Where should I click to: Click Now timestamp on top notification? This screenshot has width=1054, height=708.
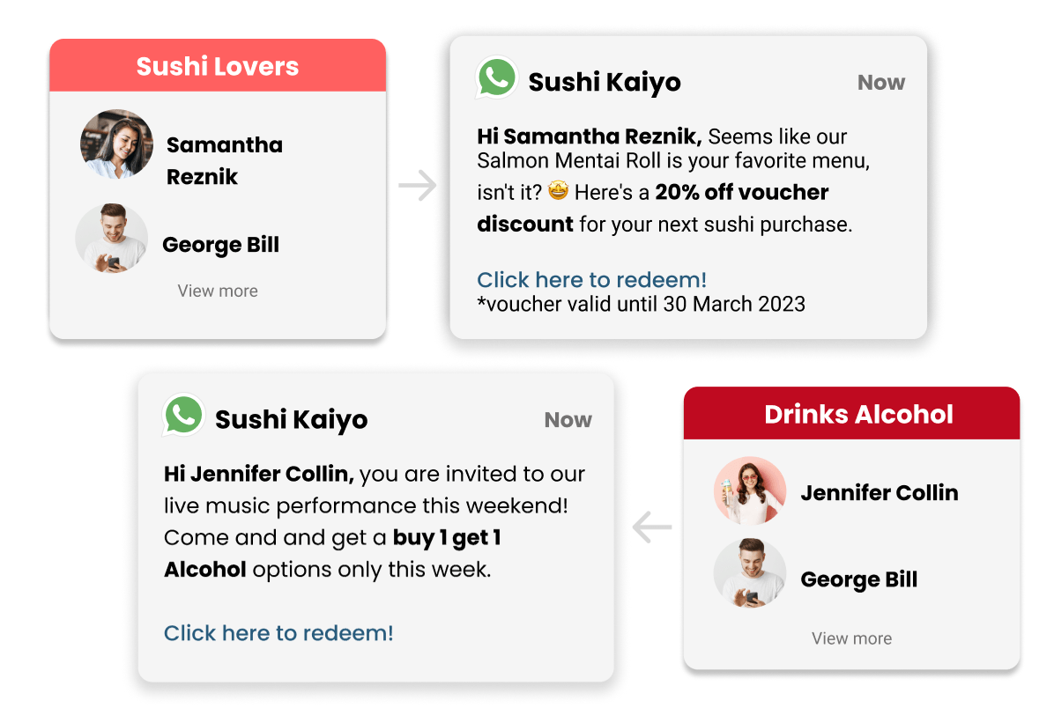tap(881, 83)
